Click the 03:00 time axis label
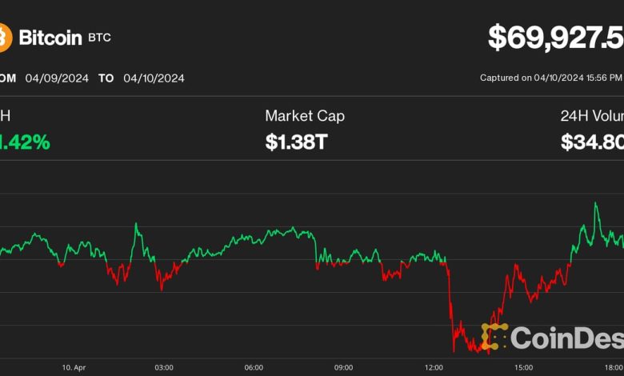624x376 pixels. (164, 367)
